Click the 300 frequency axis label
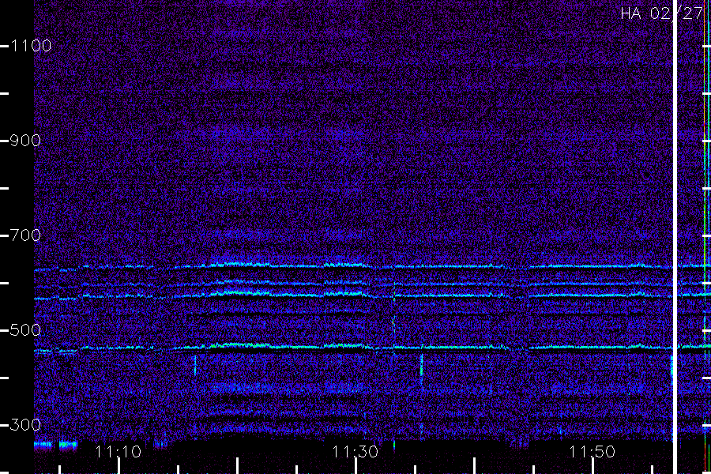The image size is (711, 474). (x=25, y=425)
